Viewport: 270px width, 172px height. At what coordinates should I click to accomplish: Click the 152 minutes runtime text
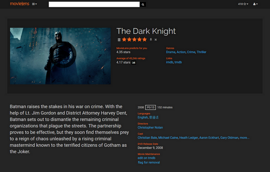coord(165,108)
